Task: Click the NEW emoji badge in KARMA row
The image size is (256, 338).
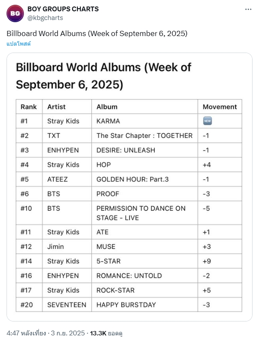Action: 207,121
